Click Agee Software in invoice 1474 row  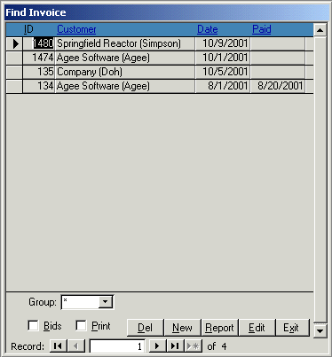click(124, 58)
